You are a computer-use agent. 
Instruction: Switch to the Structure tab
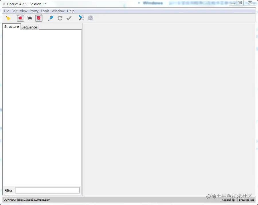point(11,26)
